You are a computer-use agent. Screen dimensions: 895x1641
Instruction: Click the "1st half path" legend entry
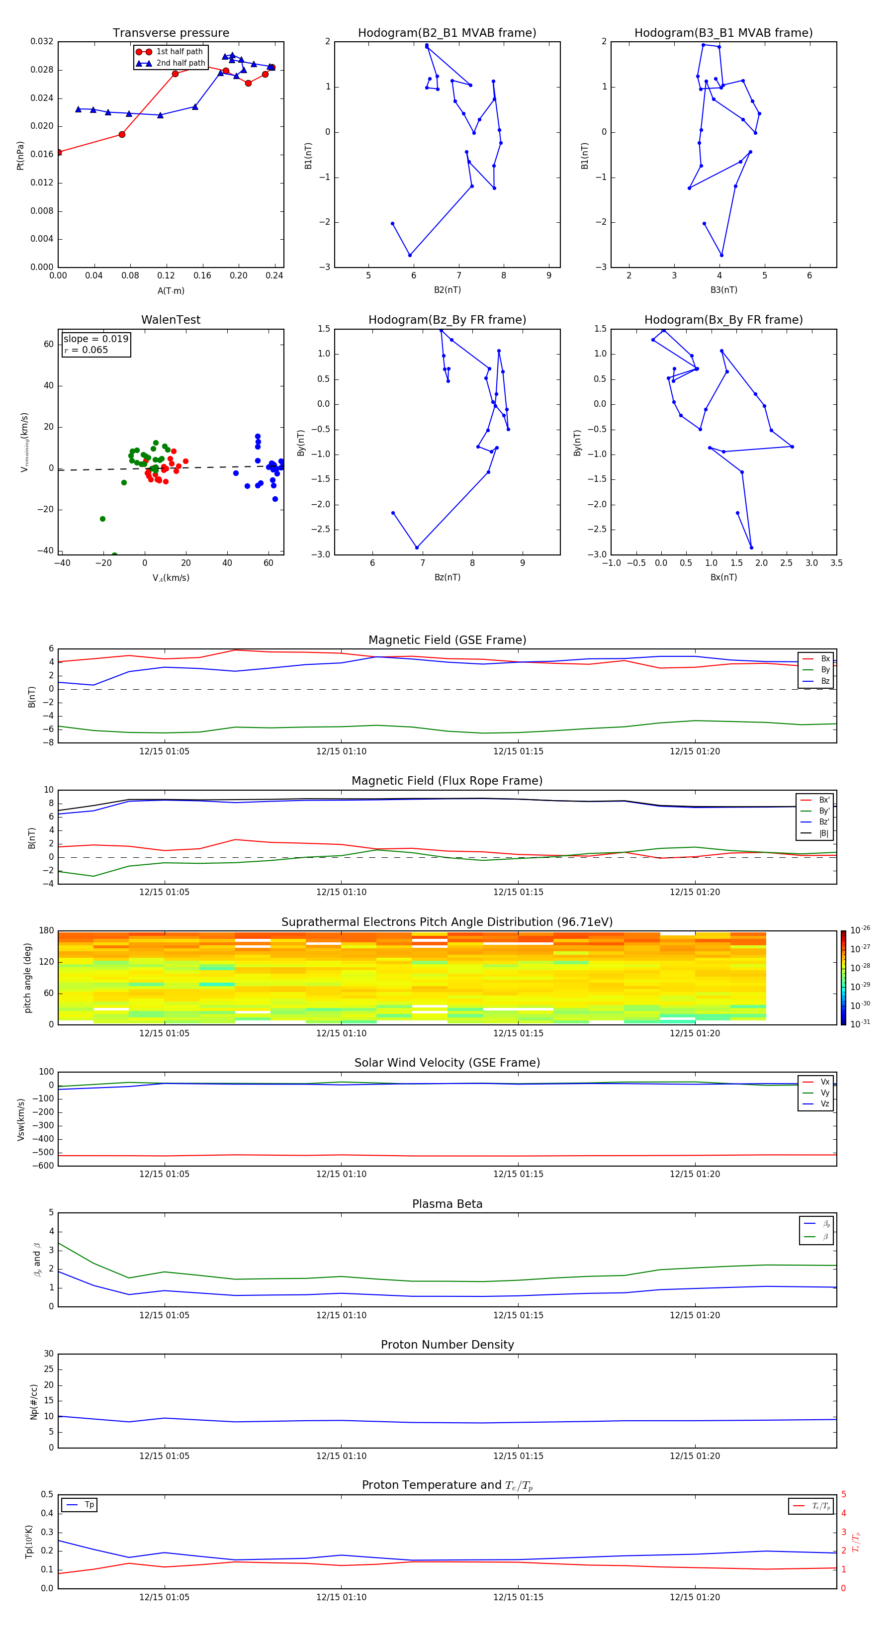170,52
